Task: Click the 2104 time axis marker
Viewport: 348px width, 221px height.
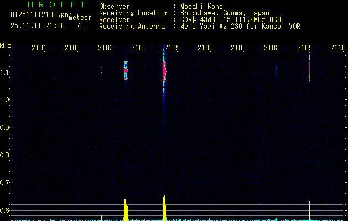Action: (138, 48)
